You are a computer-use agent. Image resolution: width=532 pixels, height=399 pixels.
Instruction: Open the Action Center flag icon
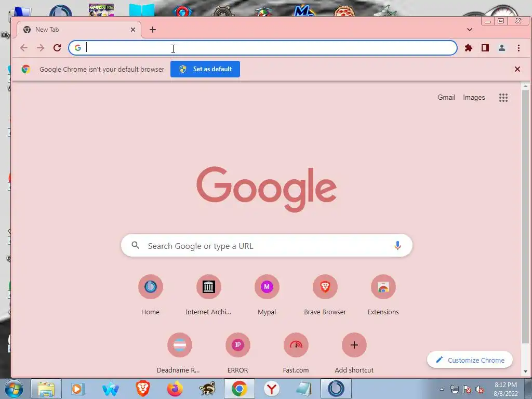[467, 390]
